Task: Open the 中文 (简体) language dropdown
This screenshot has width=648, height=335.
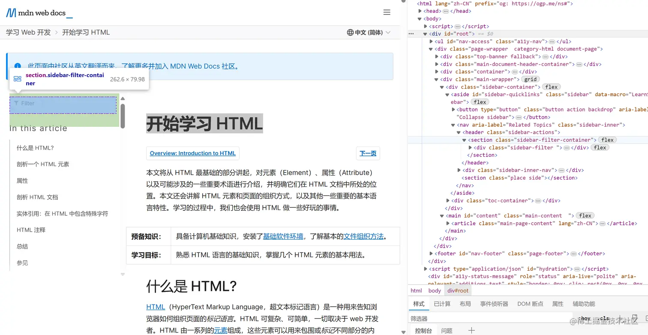Action: [369, 33]
